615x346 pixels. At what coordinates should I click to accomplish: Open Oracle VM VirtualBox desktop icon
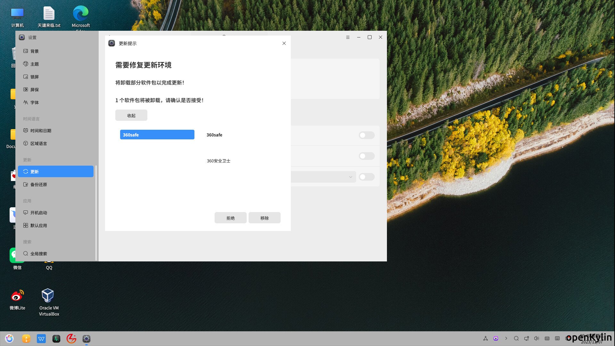48,296
